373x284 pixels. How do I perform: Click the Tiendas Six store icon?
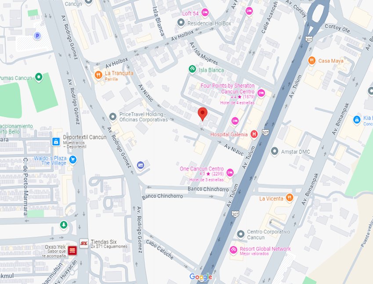coord(84,243)
